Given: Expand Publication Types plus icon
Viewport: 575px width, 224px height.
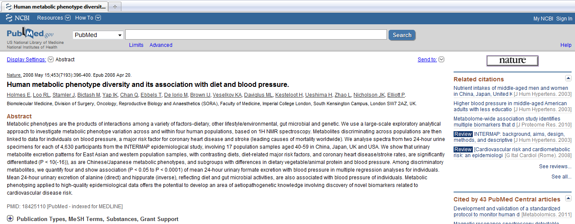Looking at the screenshot, I should click(x=10, y=219).
